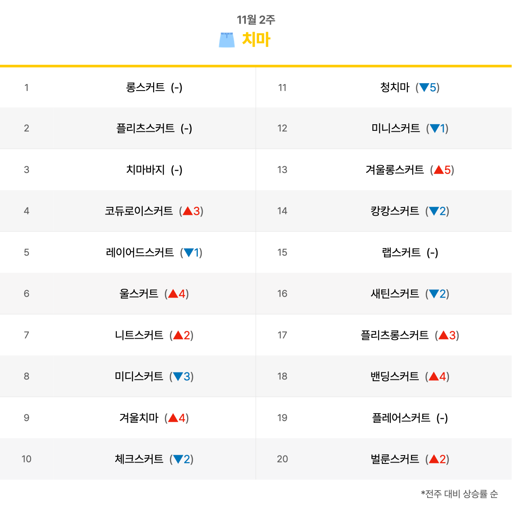The width and height of the screenshot is (512, 512).
Task: Click the blue down arrow beside 체크스커트
Action: (x=178, y=459)
